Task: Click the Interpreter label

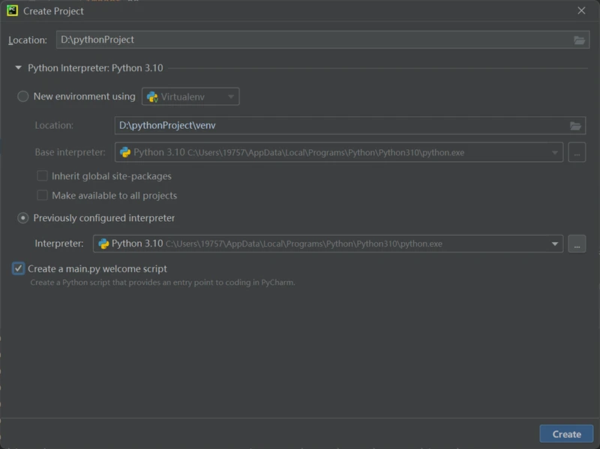Action: (x=59, y=244)
